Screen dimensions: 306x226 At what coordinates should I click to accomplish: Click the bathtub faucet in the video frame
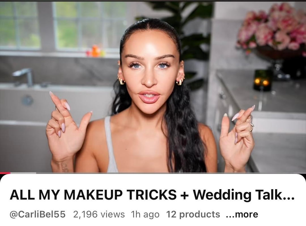pos(24,77)
